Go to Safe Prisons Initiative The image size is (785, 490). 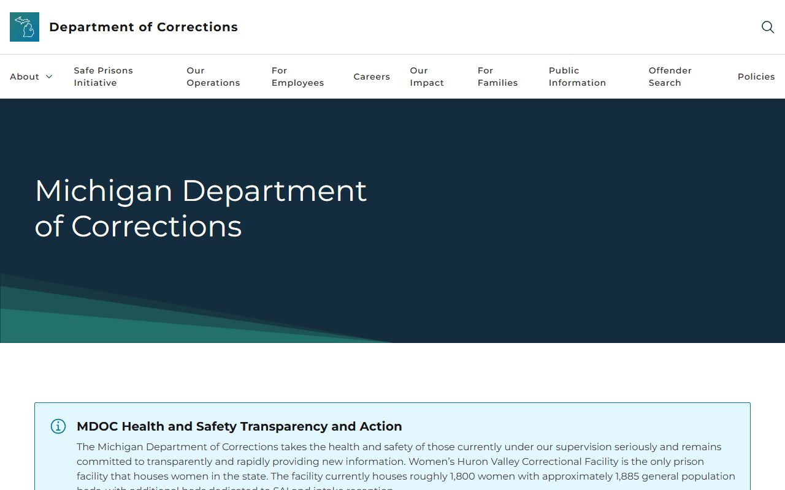pos(104,77)
